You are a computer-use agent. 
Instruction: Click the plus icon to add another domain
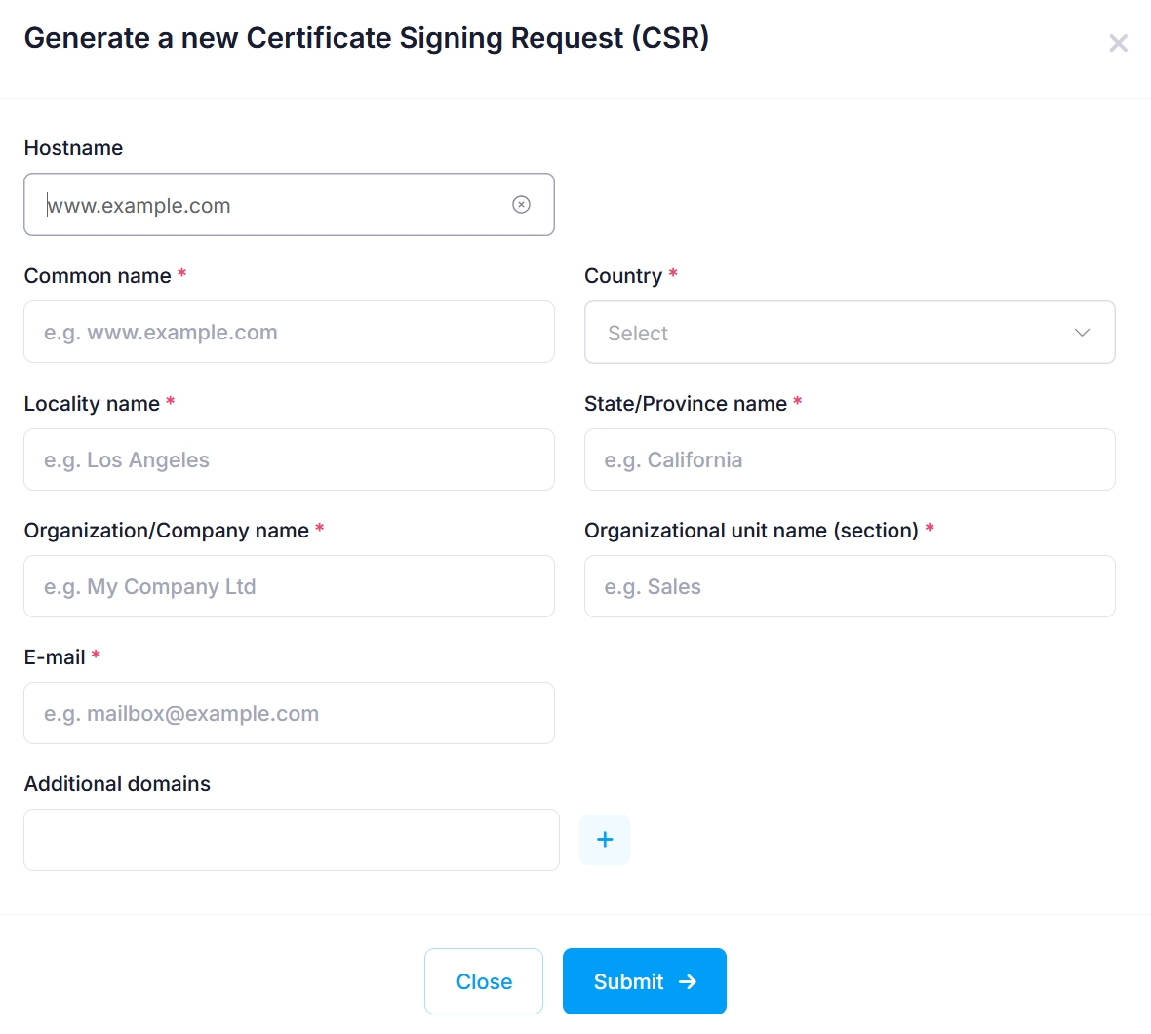pos(605,839)
